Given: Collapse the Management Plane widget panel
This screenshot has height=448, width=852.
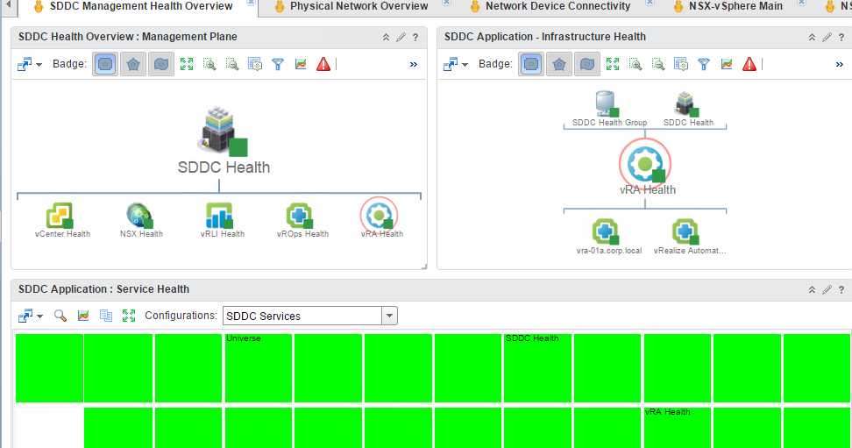Looking at the screenshot, I should [x=386, y=37].
